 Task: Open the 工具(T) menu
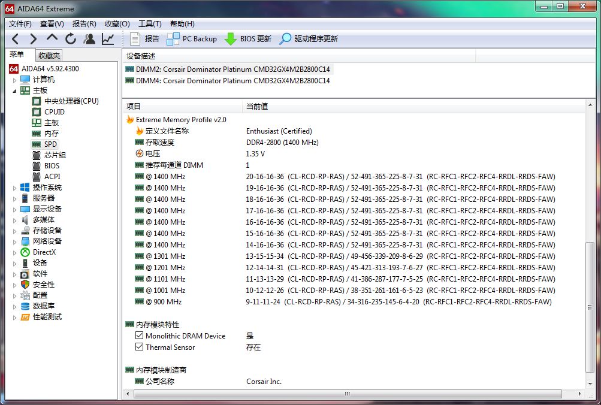(150, 24)
